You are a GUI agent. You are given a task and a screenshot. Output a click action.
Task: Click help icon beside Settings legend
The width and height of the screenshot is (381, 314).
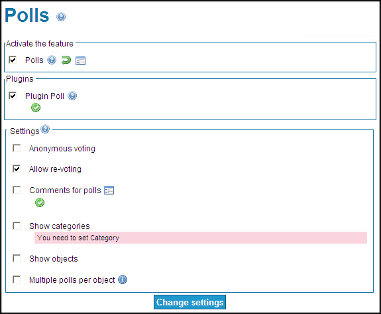(45, 129)
